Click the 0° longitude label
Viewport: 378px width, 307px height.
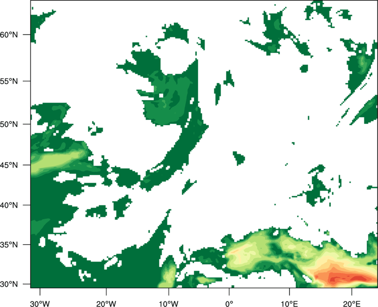[229, 304]
